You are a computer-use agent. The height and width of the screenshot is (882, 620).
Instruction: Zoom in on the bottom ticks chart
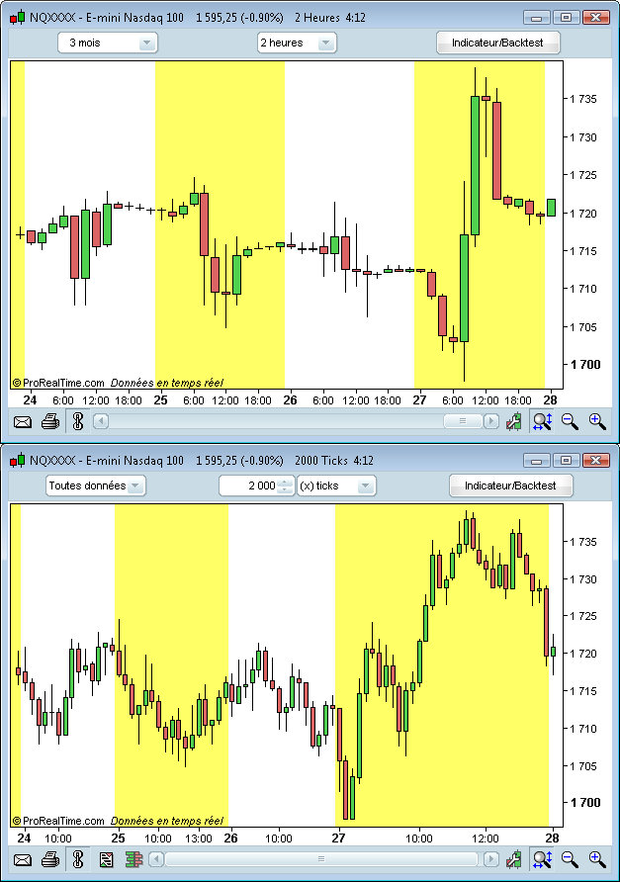[x=597, y=859]
